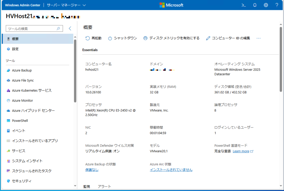The image size is (284, 191).
Task: Click the search magnifier in tool search
Action: pyautogui.click(x=58, y=28)
